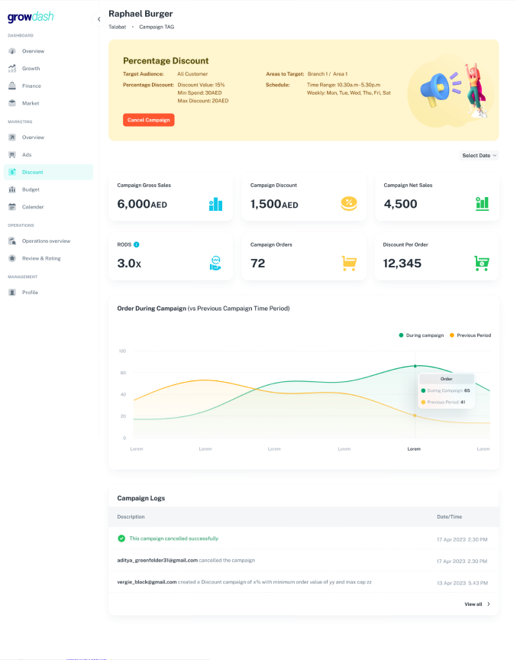Click the Campaign Gross Sales bar chart icon
Screen dimensions: 517x660
point(216,204)
